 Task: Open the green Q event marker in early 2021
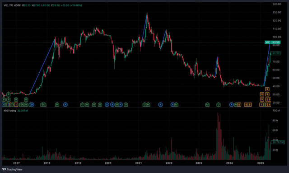click(144, 105)
